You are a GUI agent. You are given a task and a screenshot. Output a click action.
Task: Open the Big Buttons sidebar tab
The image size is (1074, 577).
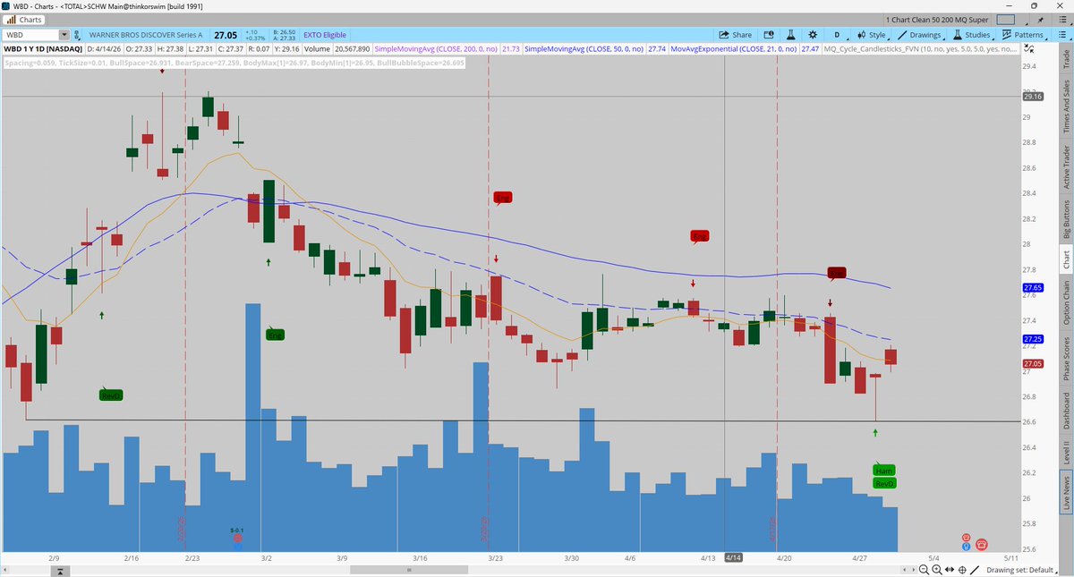click(1066, 221)
